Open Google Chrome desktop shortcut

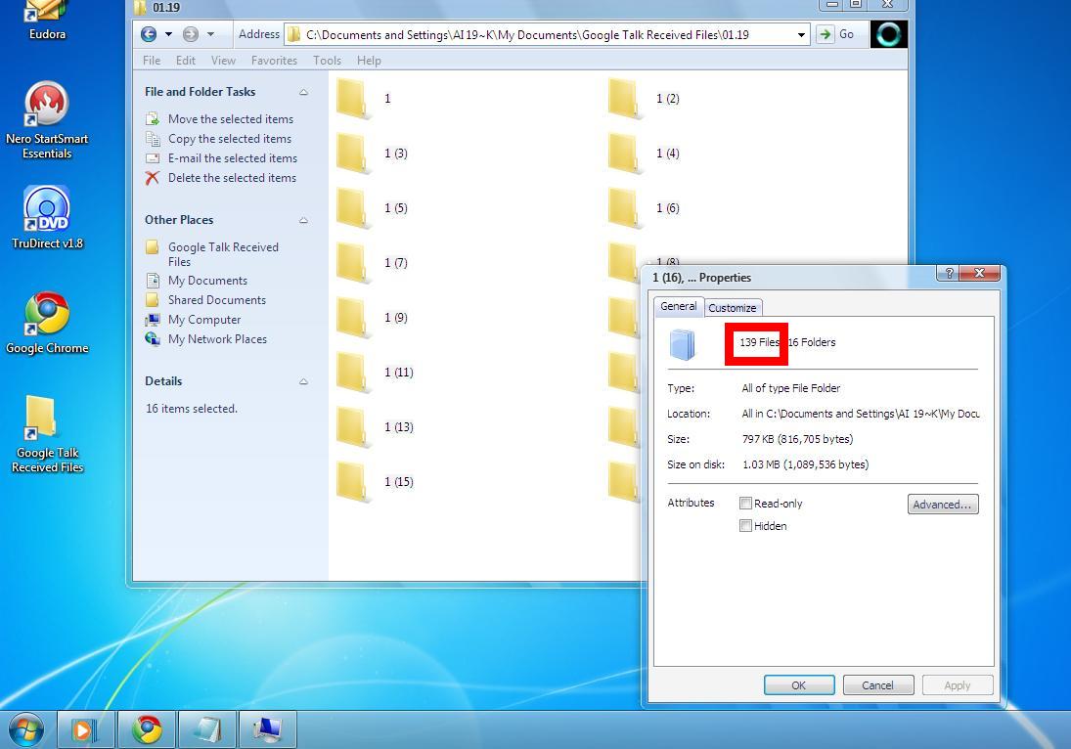pos(47,324)
